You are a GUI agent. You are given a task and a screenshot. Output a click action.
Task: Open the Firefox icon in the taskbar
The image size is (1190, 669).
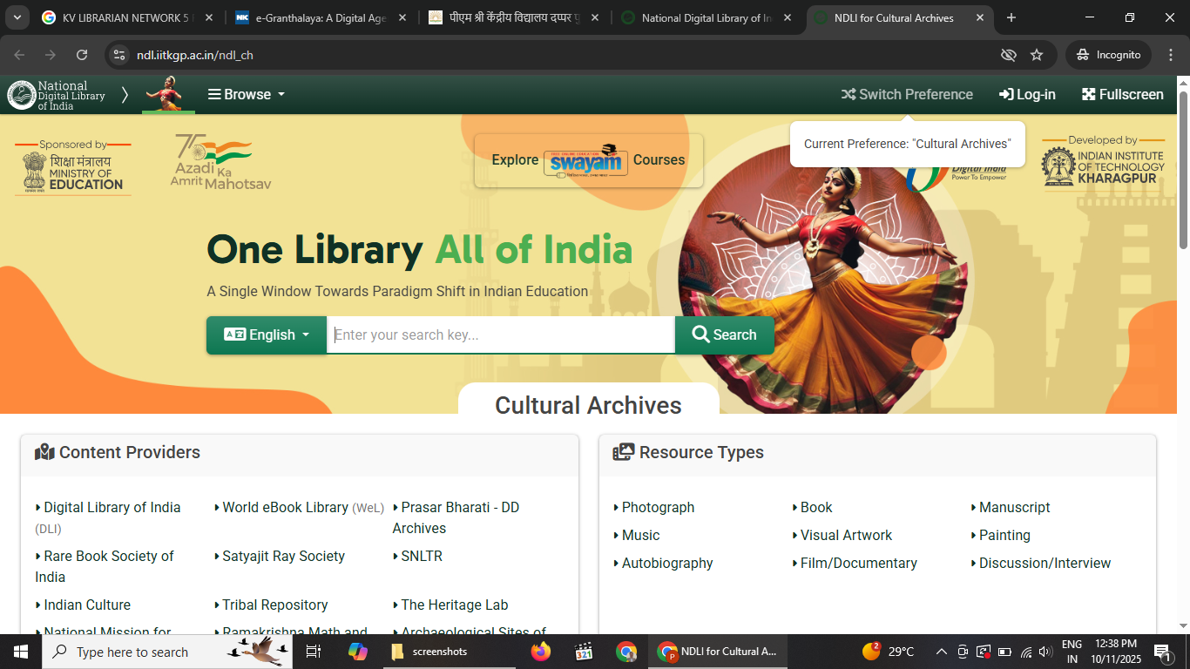[541, 652]
